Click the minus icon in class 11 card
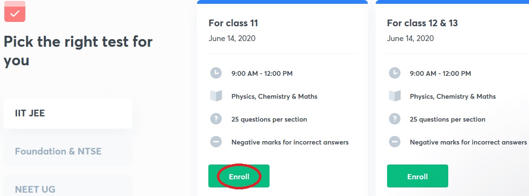Screen dimensions: 529x196 (x=216, y=142)
